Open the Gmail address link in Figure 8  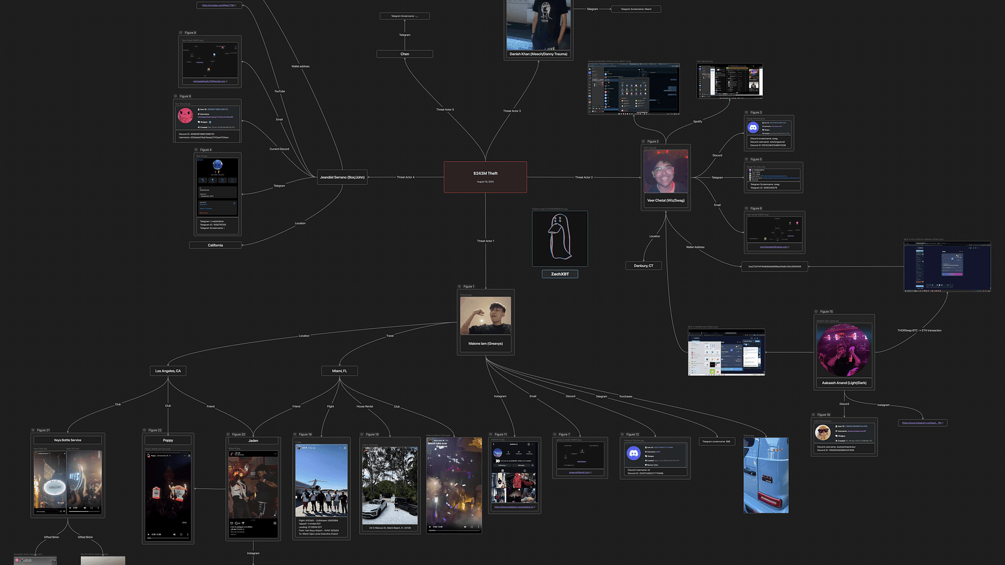point(209,81)
